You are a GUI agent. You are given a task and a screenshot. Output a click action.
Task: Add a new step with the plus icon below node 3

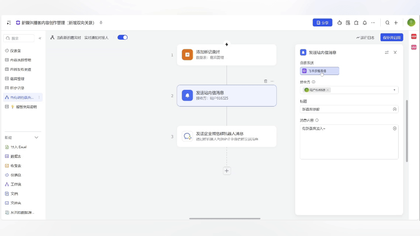[227, 171]
